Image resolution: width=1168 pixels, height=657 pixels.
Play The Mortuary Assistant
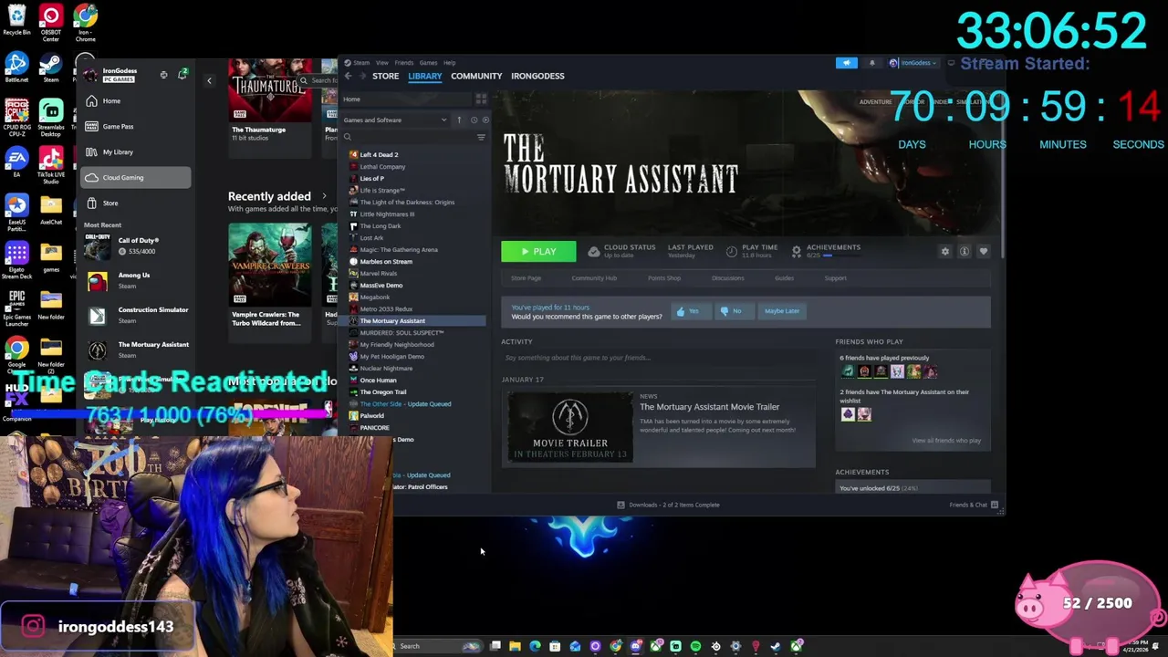click(538, 252)
